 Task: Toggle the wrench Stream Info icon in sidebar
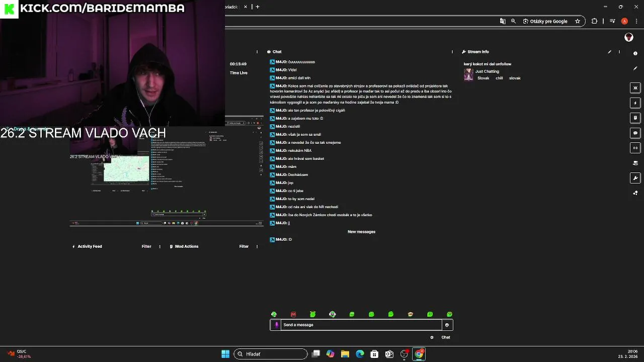coord(635,178)
